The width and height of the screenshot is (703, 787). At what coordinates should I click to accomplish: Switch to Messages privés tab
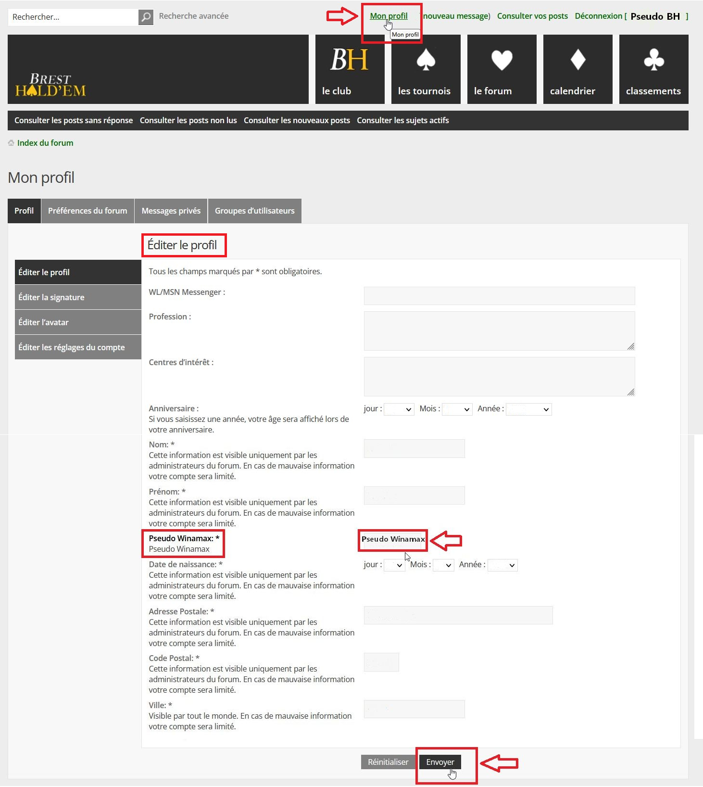point(171,211)
